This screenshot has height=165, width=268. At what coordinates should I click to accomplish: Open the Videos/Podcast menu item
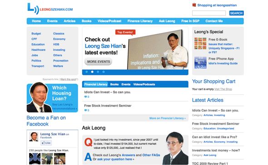coord(109,21)
